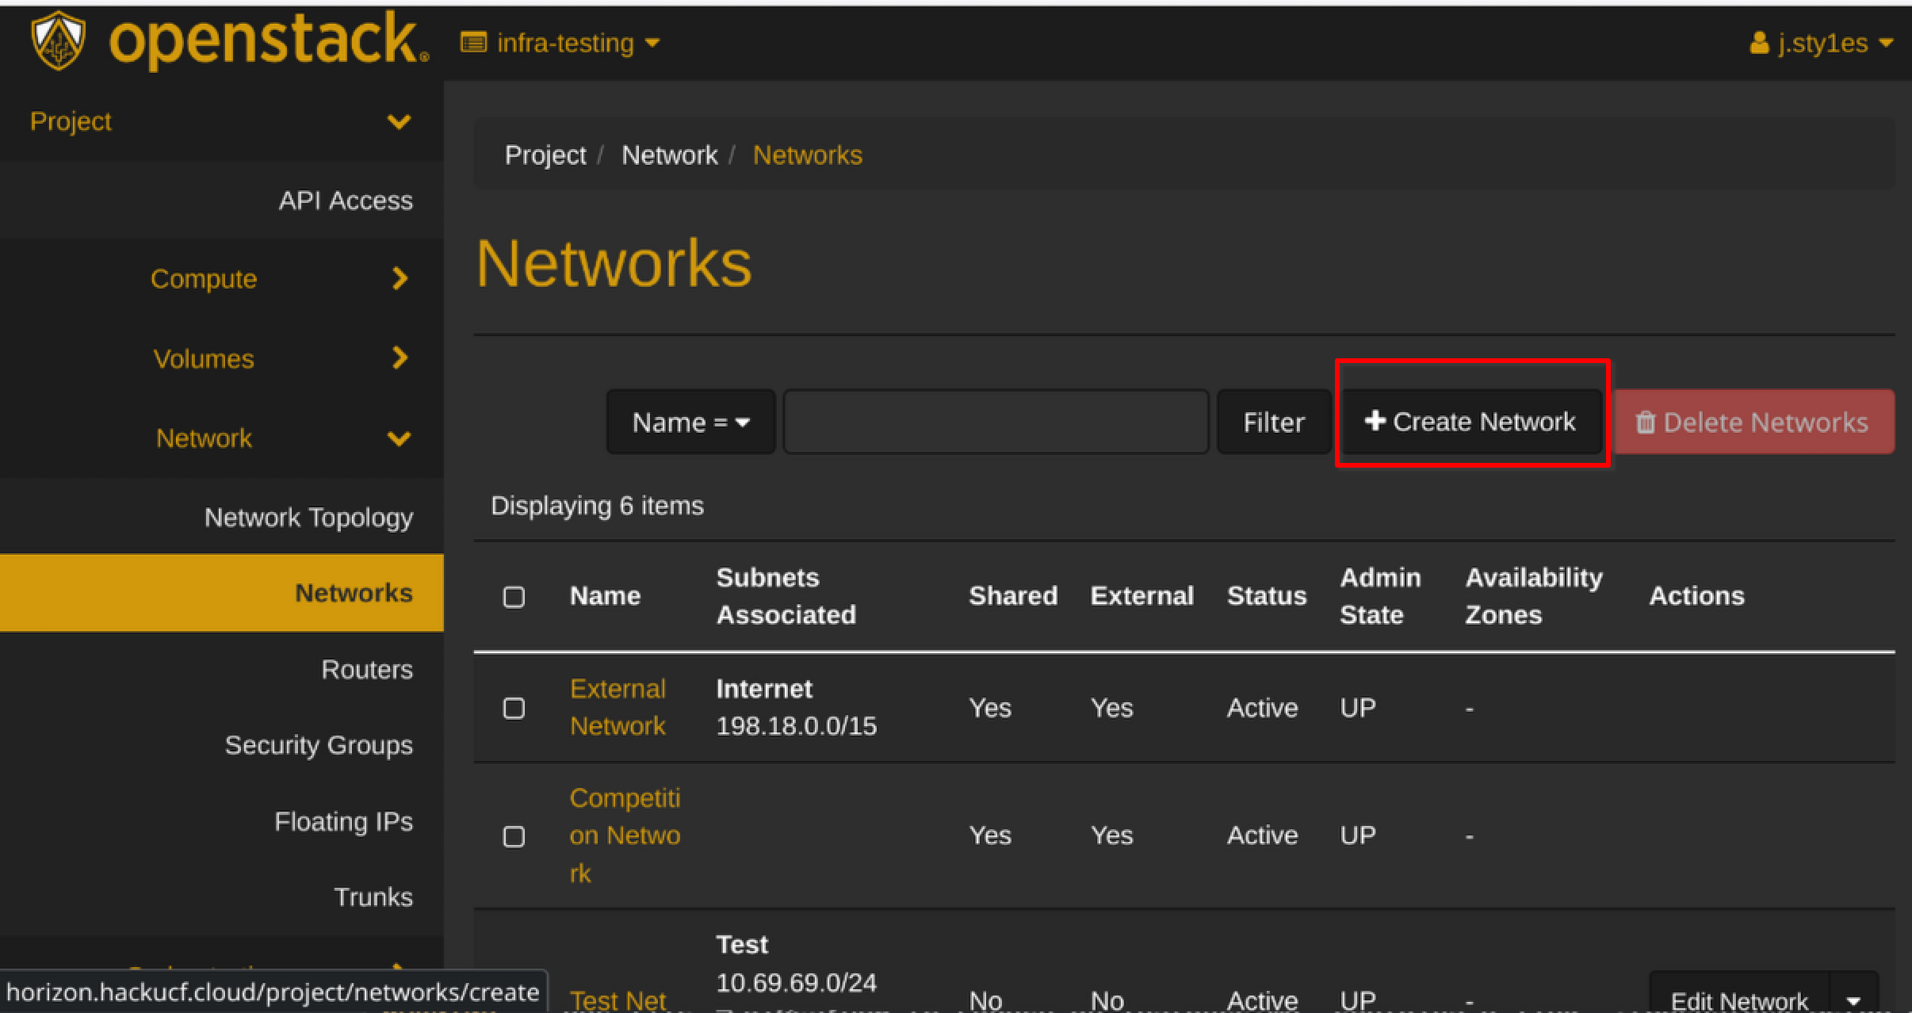Click the Internet 198.18.0.0/15 subnet text
The image size is (1912, 1013).
tap(796, 707)
